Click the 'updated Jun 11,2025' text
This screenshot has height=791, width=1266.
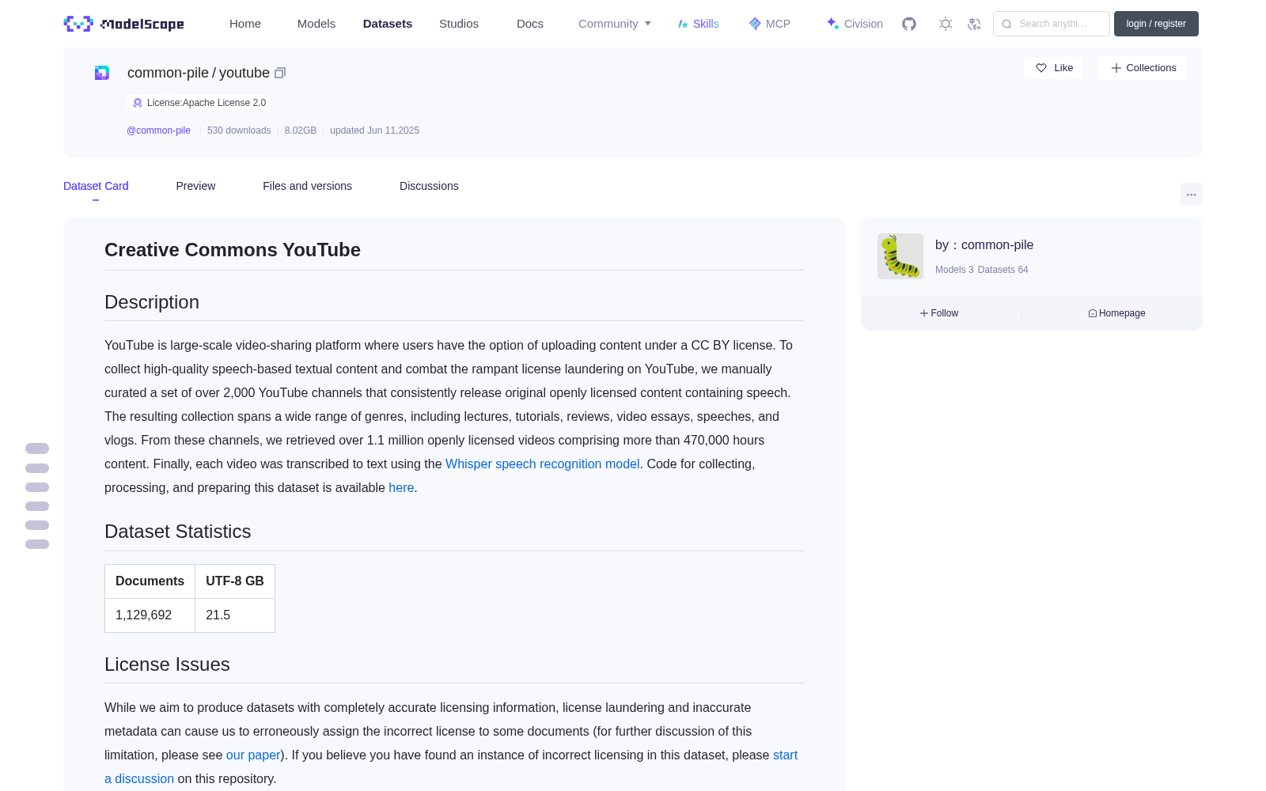click(374, 131)
